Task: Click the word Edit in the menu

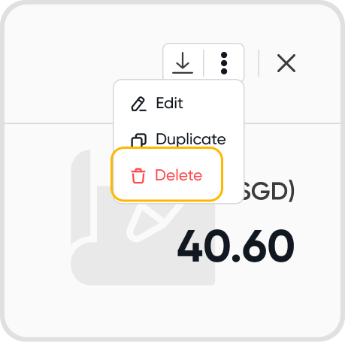Action: (169, 103)
